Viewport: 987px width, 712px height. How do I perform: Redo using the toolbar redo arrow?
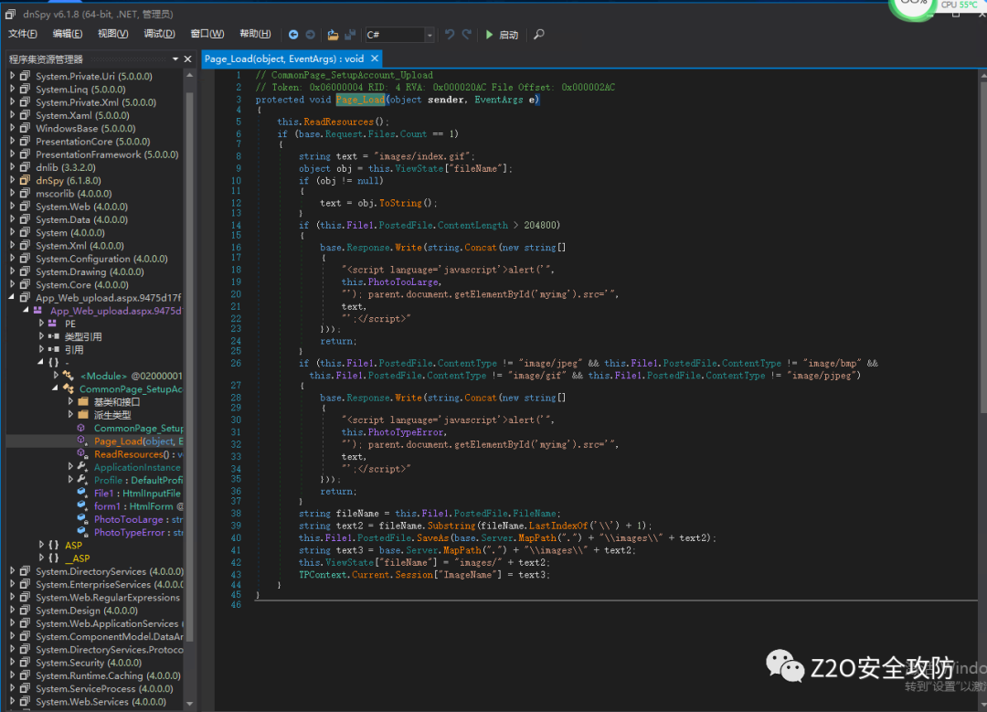click(x=466, y=35)
